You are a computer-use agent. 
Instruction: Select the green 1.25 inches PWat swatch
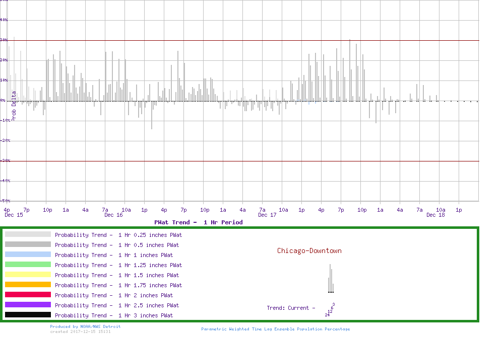click(x=28, y=265)
